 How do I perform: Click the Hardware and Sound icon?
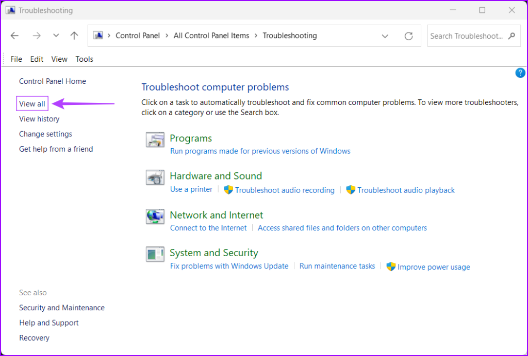tap(155, 177)
